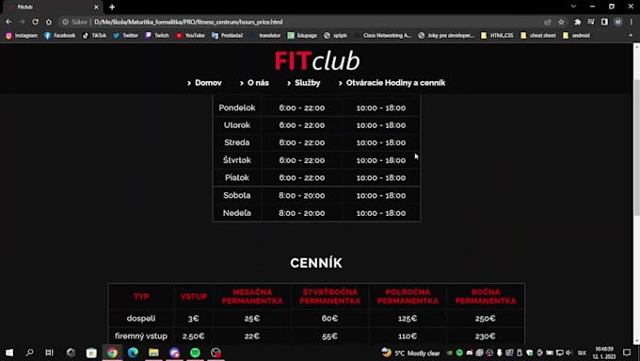This screenshot has height=361, width=640.
Task: Select the Sobota 8:00 - 20:00 cell
Action: click(x=302, y=195)
